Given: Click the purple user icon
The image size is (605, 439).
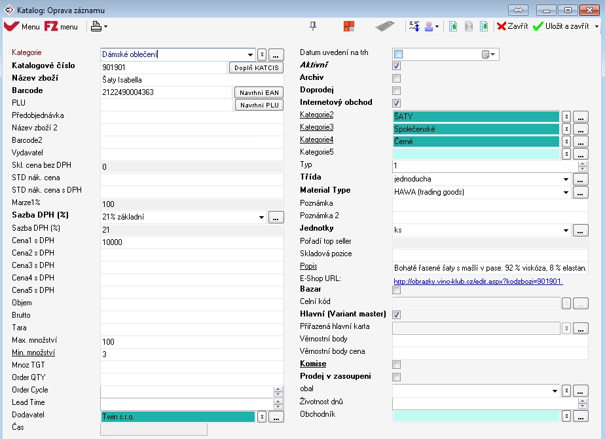Looking at the screenshot, I should pos(429,26).
